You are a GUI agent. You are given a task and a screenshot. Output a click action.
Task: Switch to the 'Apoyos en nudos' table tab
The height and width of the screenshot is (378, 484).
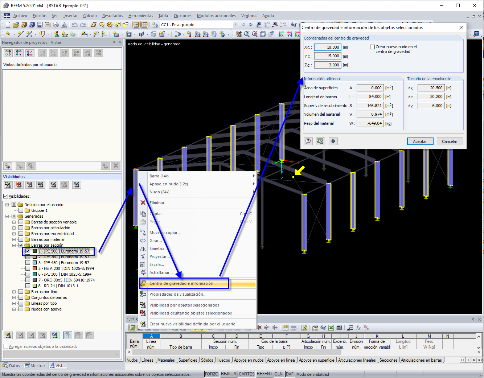[x=249, y=360]
